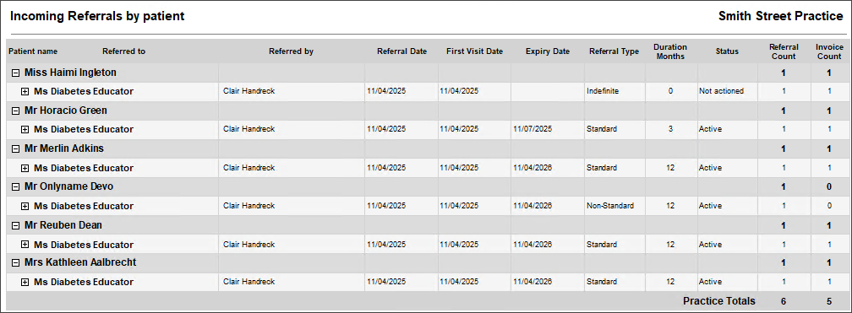The height and width of the screenshot is (313, 852).
Task: Expand Ms Diabetes Educator under Haimi Ingleton
Action: [25, 92]
